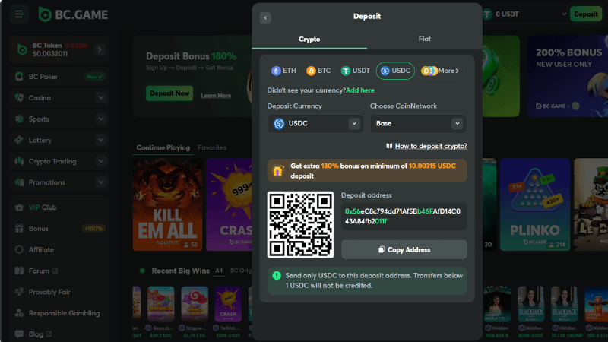Select the USDC currency chip
This screenshot has height=342, width=608.
click(x=395, y=71)
